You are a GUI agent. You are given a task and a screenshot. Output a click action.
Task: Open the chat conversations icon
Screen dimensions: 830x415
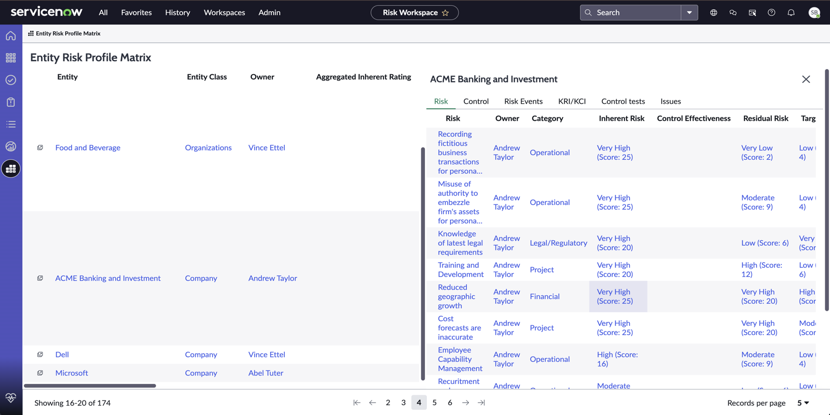click(x=733, y=12)
